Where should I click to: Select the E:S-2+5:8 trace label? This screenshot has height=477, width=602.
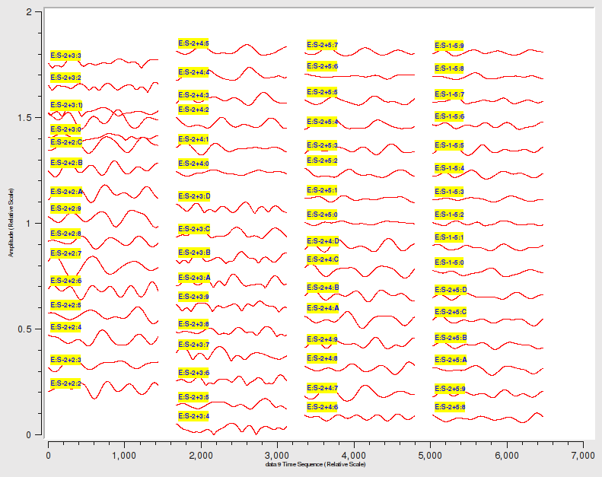(449, 407)
